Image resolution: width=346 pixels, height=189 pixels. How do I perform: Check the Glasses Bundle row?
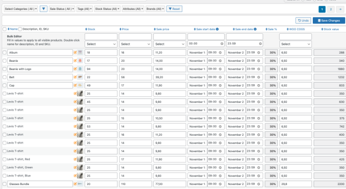pos(4,184)
